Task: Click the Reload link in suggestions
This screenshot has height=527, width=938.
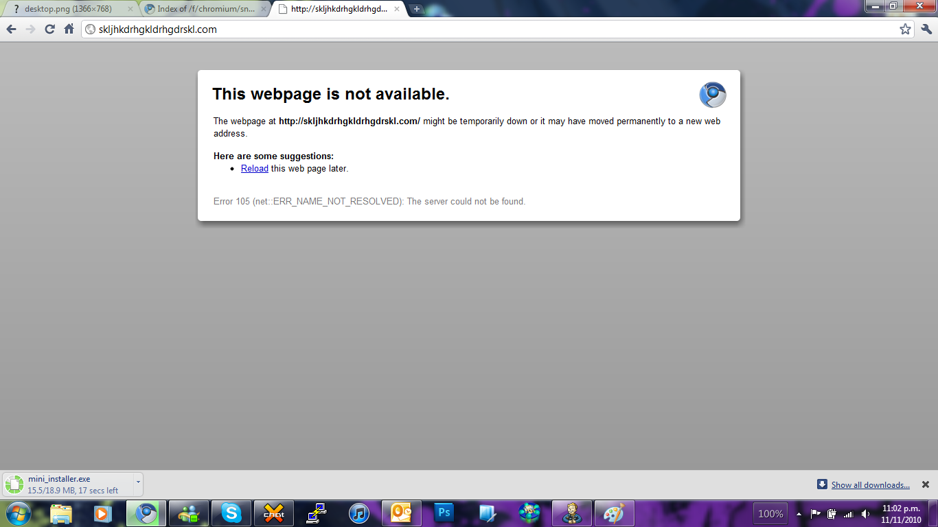Action: [254, 168]
